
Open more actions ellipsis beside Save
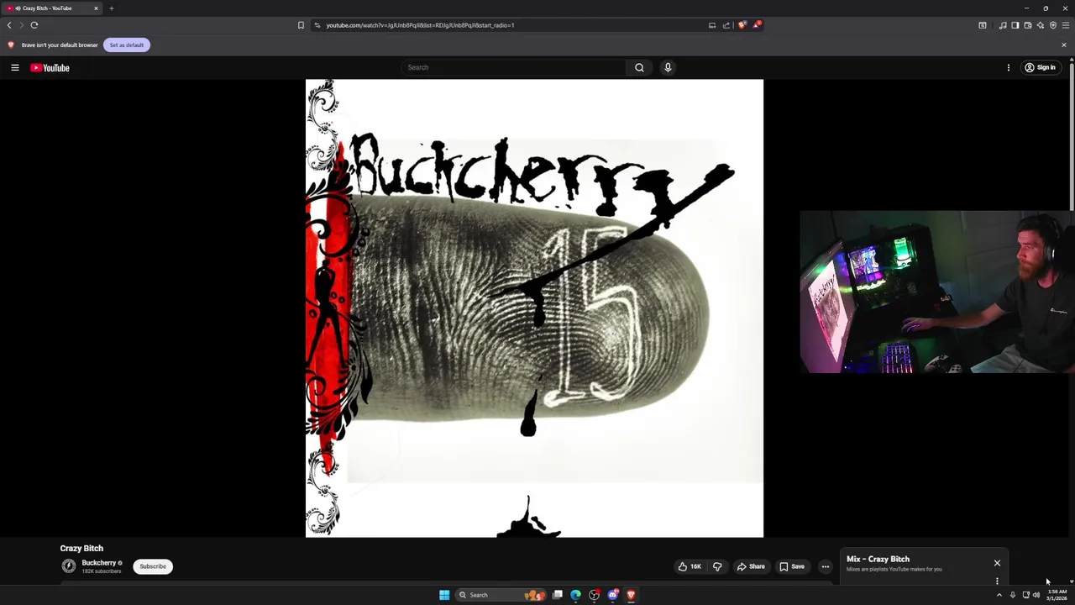(x=825, y=566)
